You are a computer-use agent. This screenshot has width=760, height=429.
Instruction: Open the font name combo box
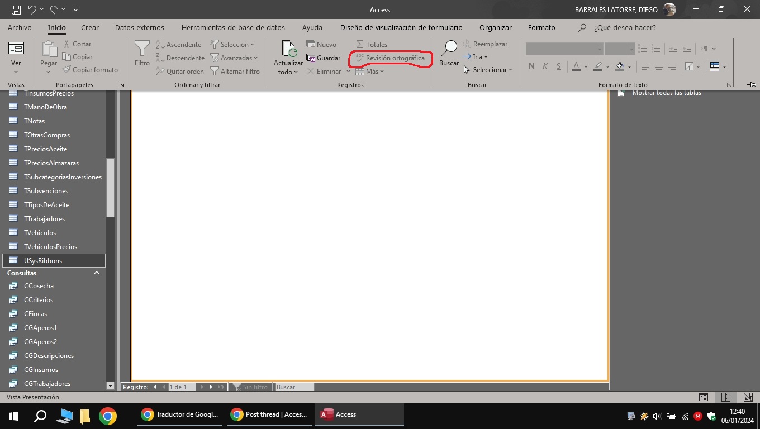pos(564,49)
